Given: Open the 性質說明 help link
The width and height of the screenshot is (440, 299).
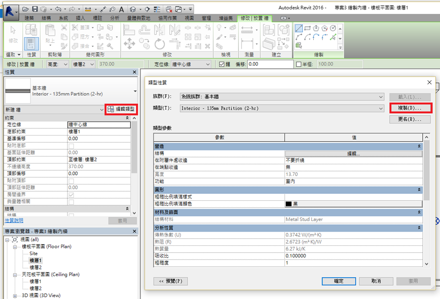Looking at the screenshot, I should click(14, 220).
